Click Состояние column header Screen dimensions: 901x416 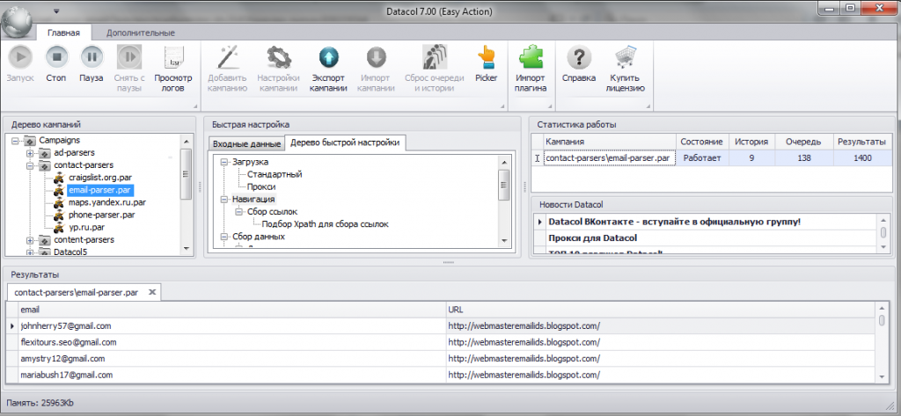pos(702,142)
